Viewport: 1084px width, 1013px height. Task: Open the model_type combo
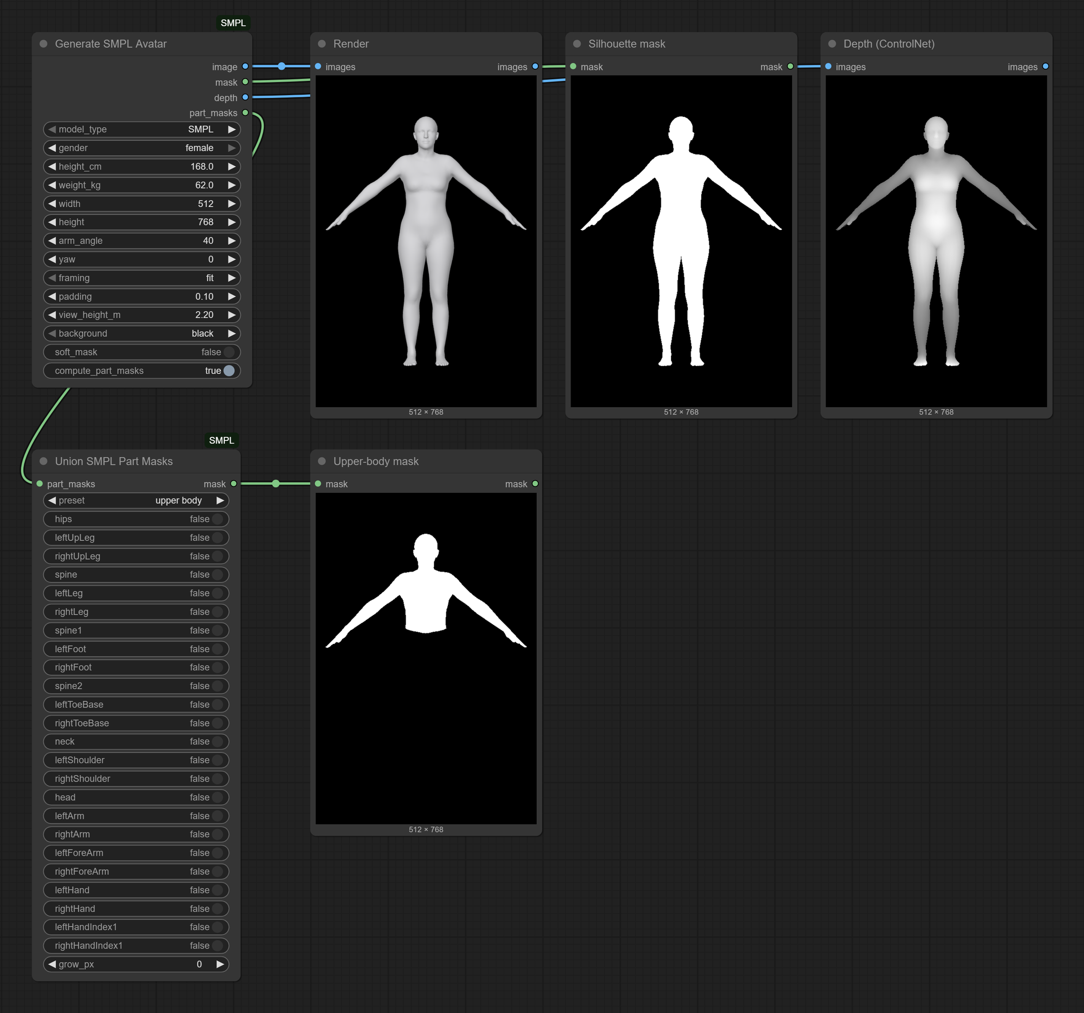click(x=142, y=129)
